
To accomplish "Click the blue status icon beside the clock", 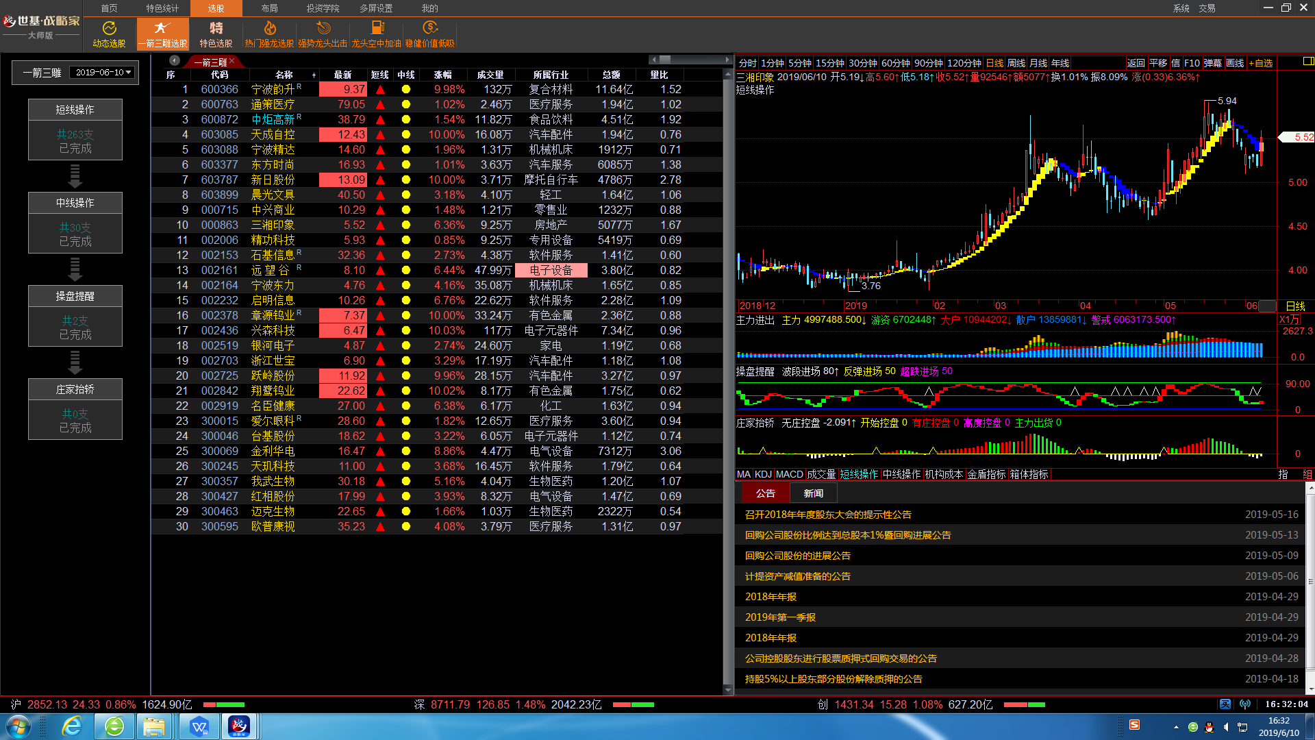I will [x=1225, y=704].
